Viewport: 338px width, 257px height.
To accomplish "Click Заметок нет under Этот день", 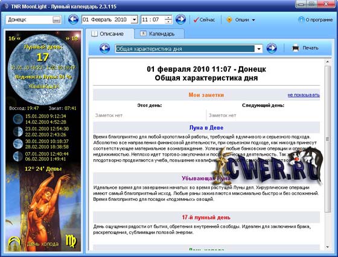I will tap(109, 115).
